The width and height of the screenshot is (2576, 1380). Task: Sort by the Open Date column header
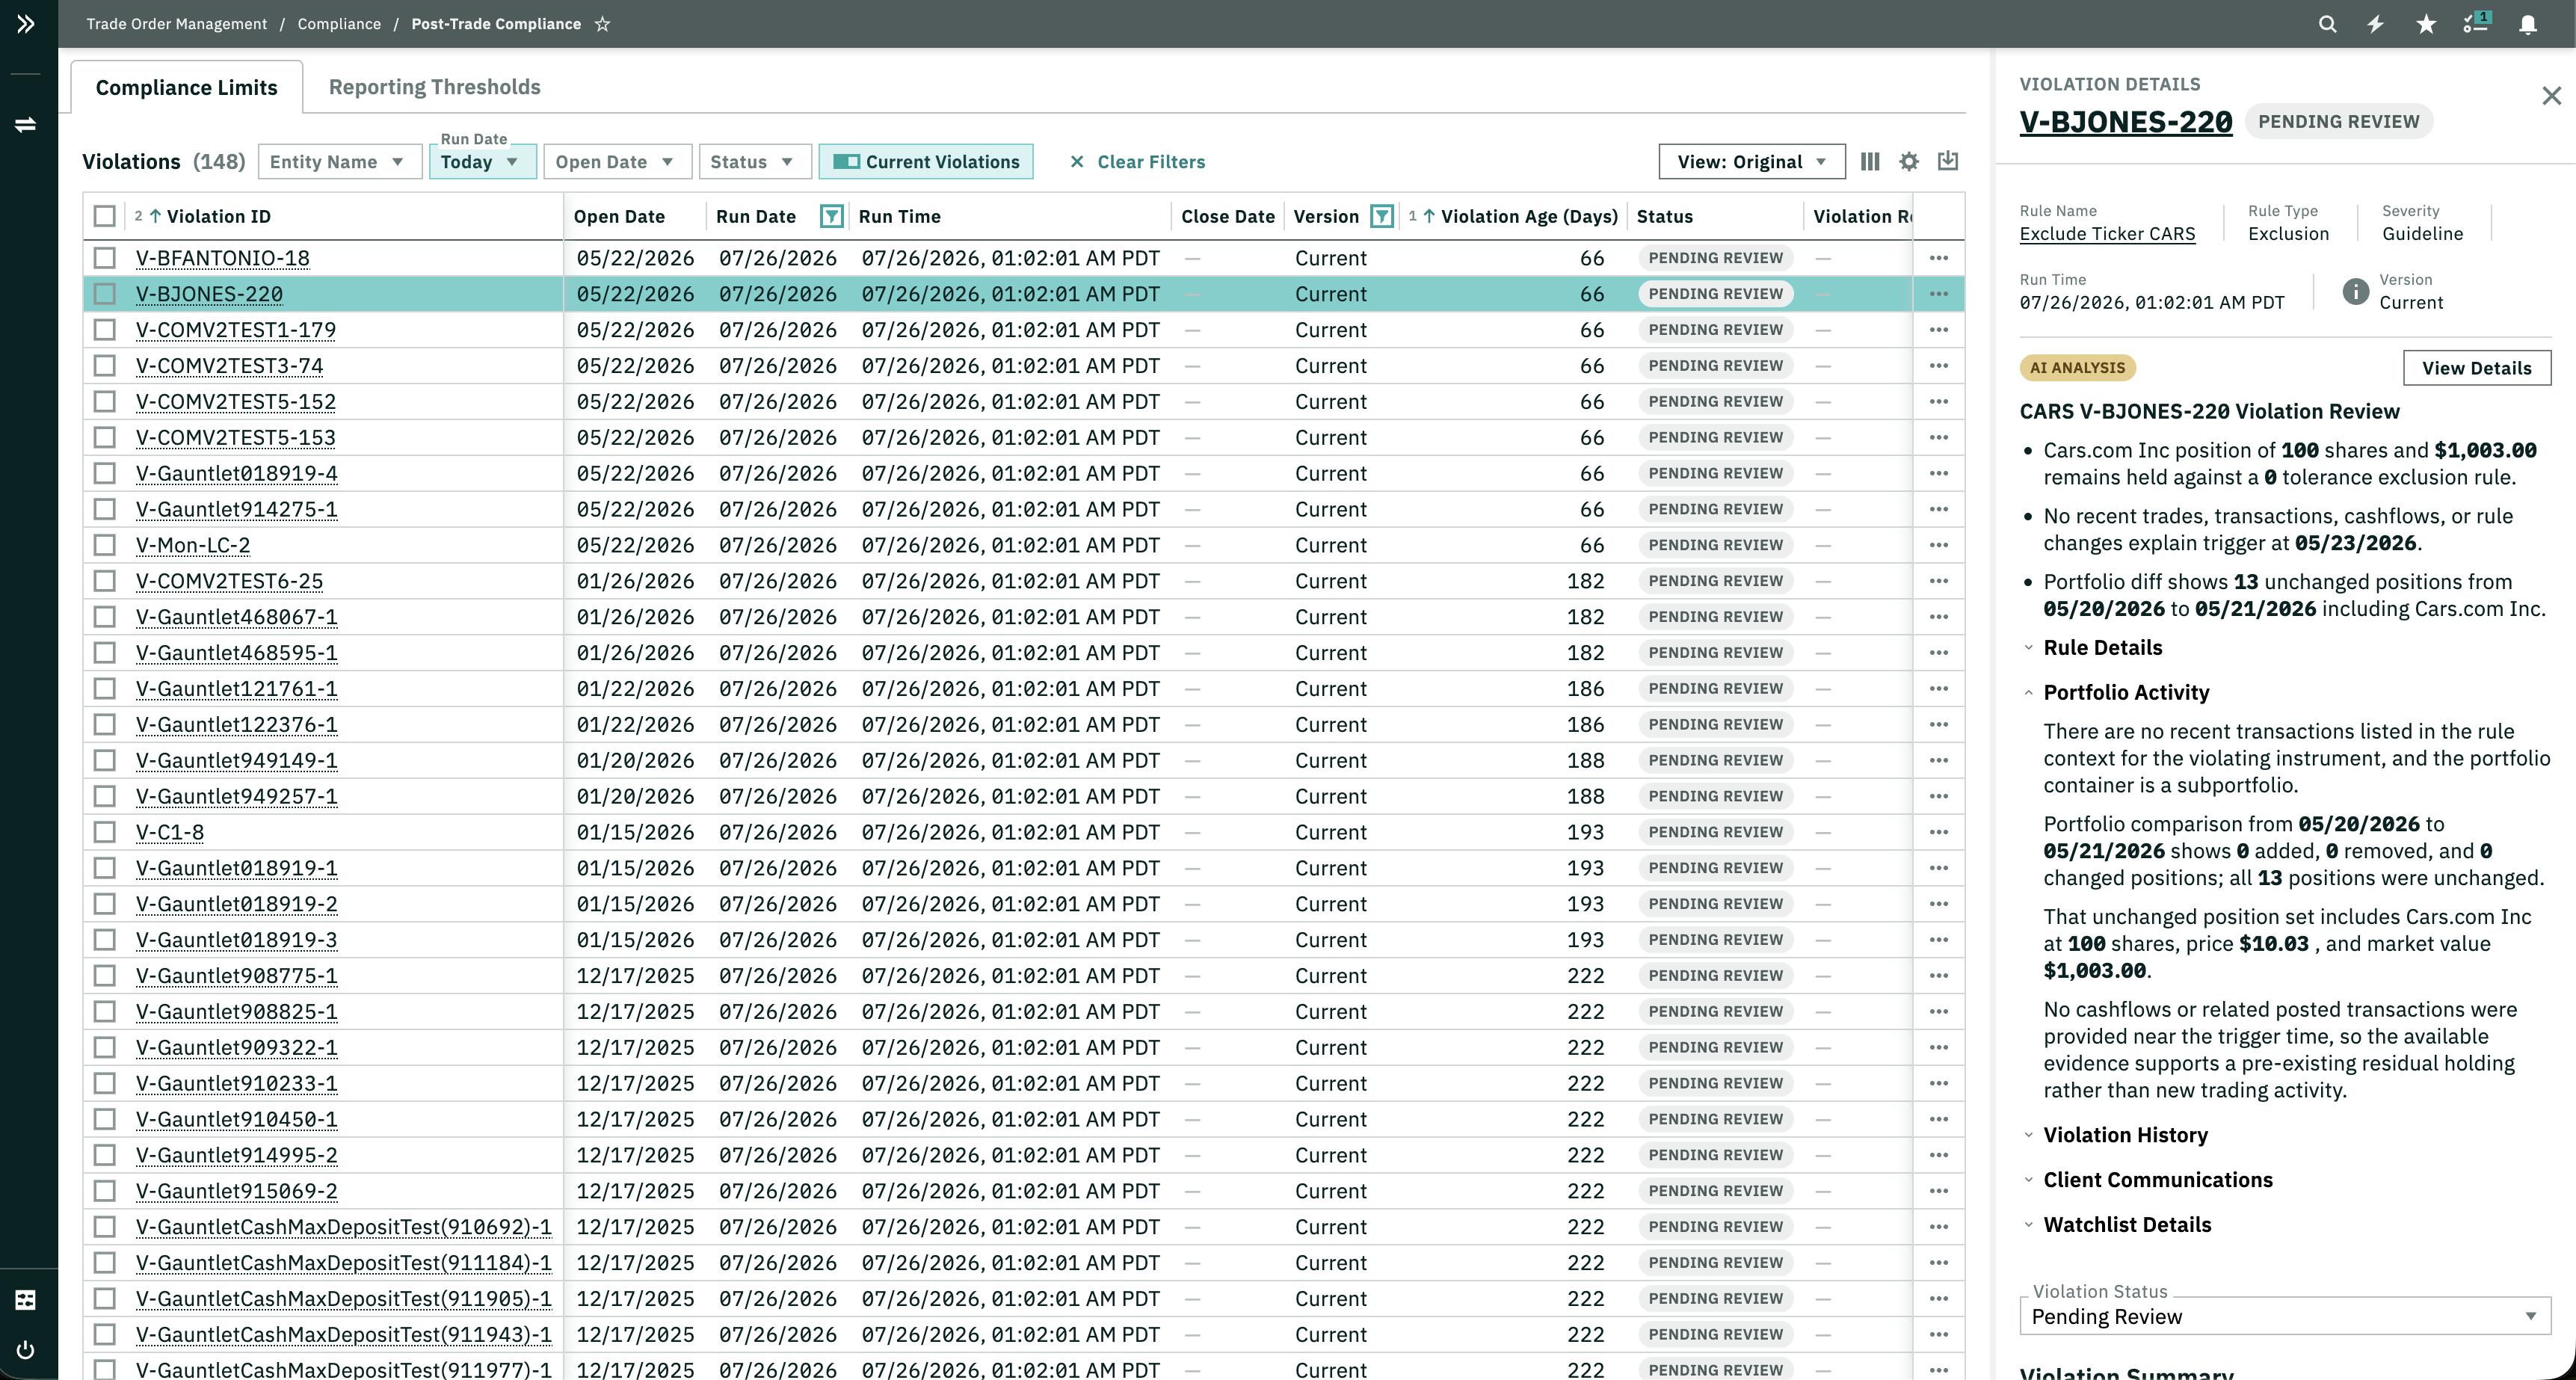click(x=619, y=216)
